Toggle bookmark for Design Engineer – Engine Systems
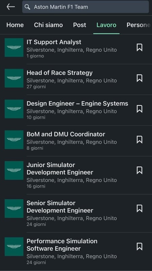 click(x=139, y=109)
